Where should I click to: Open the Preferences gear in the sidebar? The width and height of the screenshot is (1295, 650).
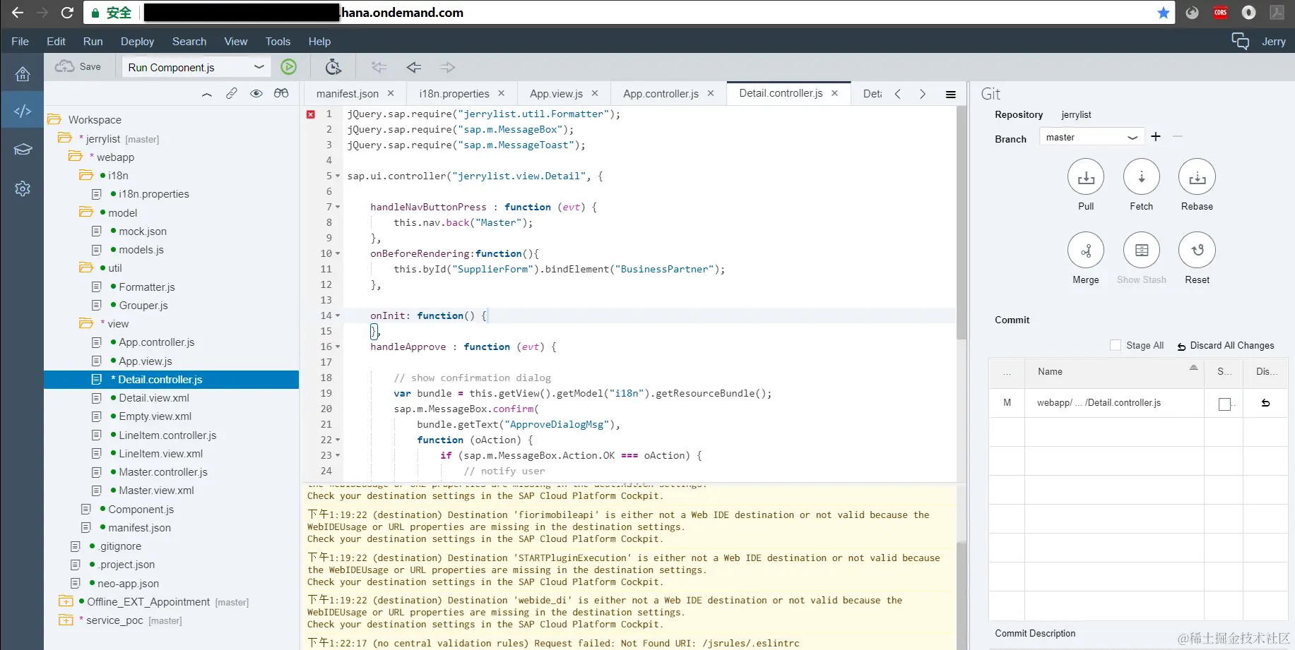(23, 188)
